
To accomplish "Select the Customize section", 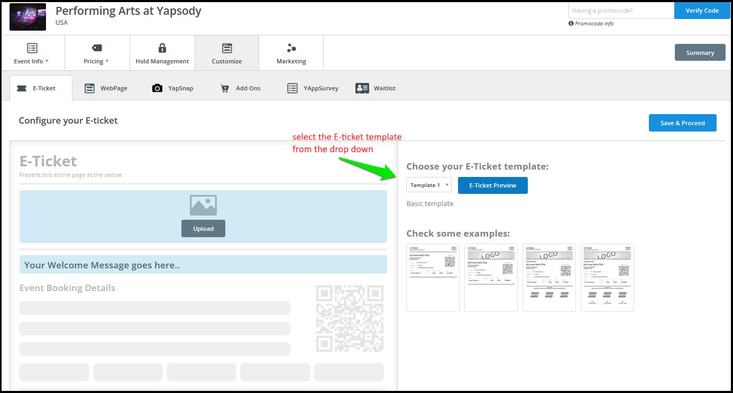I will click(x=227, y=53).
